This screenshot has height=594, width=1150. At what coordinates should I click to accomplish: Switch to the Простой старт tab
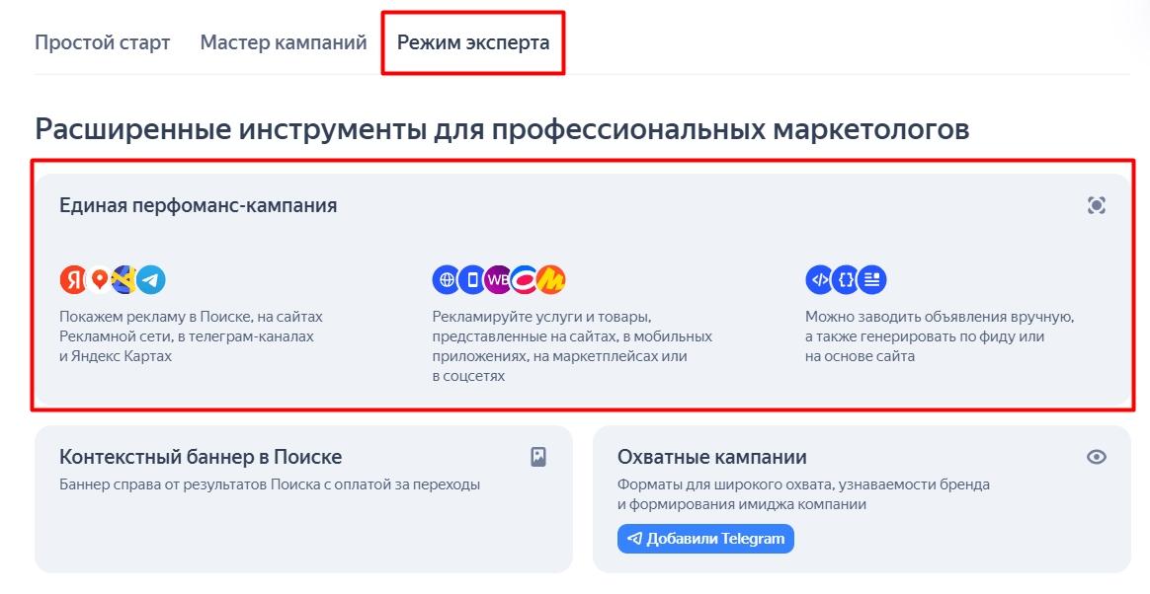click(103, 42)
